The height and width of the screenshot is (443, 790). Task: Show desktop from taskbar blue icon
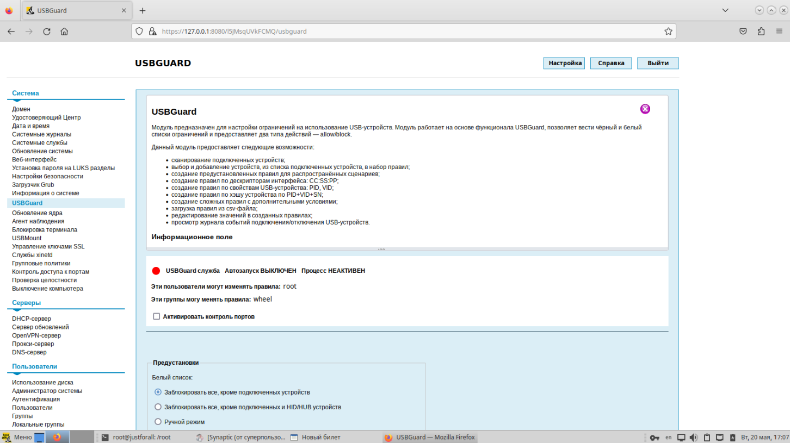[x=40, y=437]
